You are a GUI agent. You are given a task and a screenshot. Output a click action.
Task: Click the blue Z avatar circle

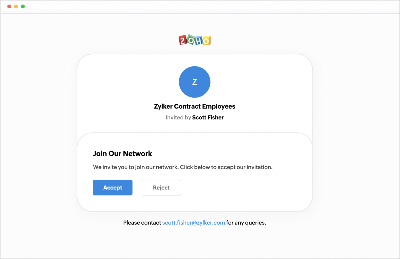[195, 82]
